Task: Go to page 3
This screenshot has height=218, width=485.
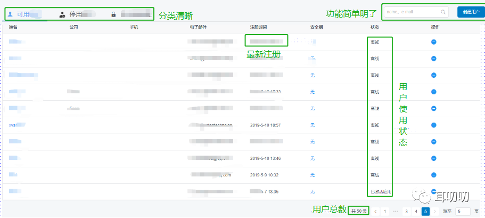Action: 406,212
